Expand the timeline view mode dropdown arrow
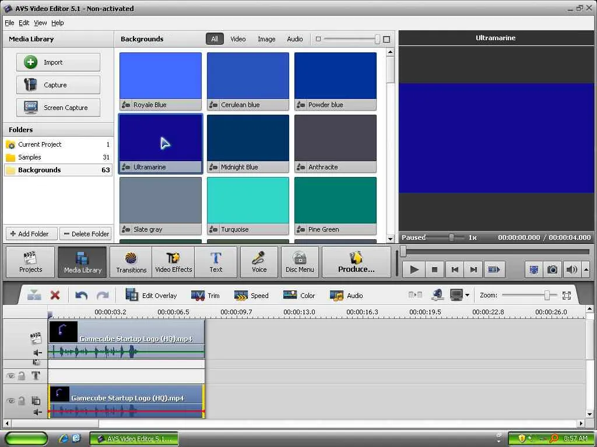The image size is (597, 447). pyautogui.click(x=467, y=296)
